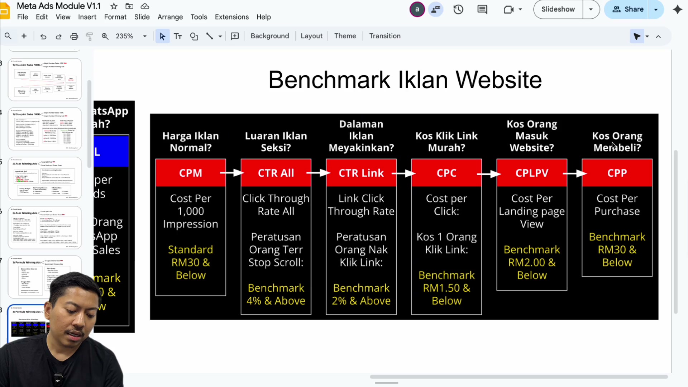
Task: Choose the select cursor tool
Action: (x=162, y=36)
